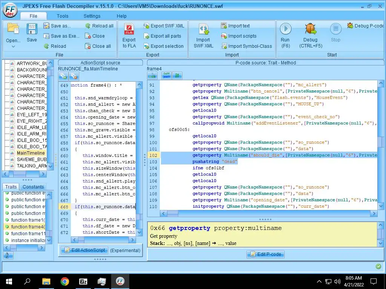Select SAVEME_BUB item in the tree

pos(32,160)
